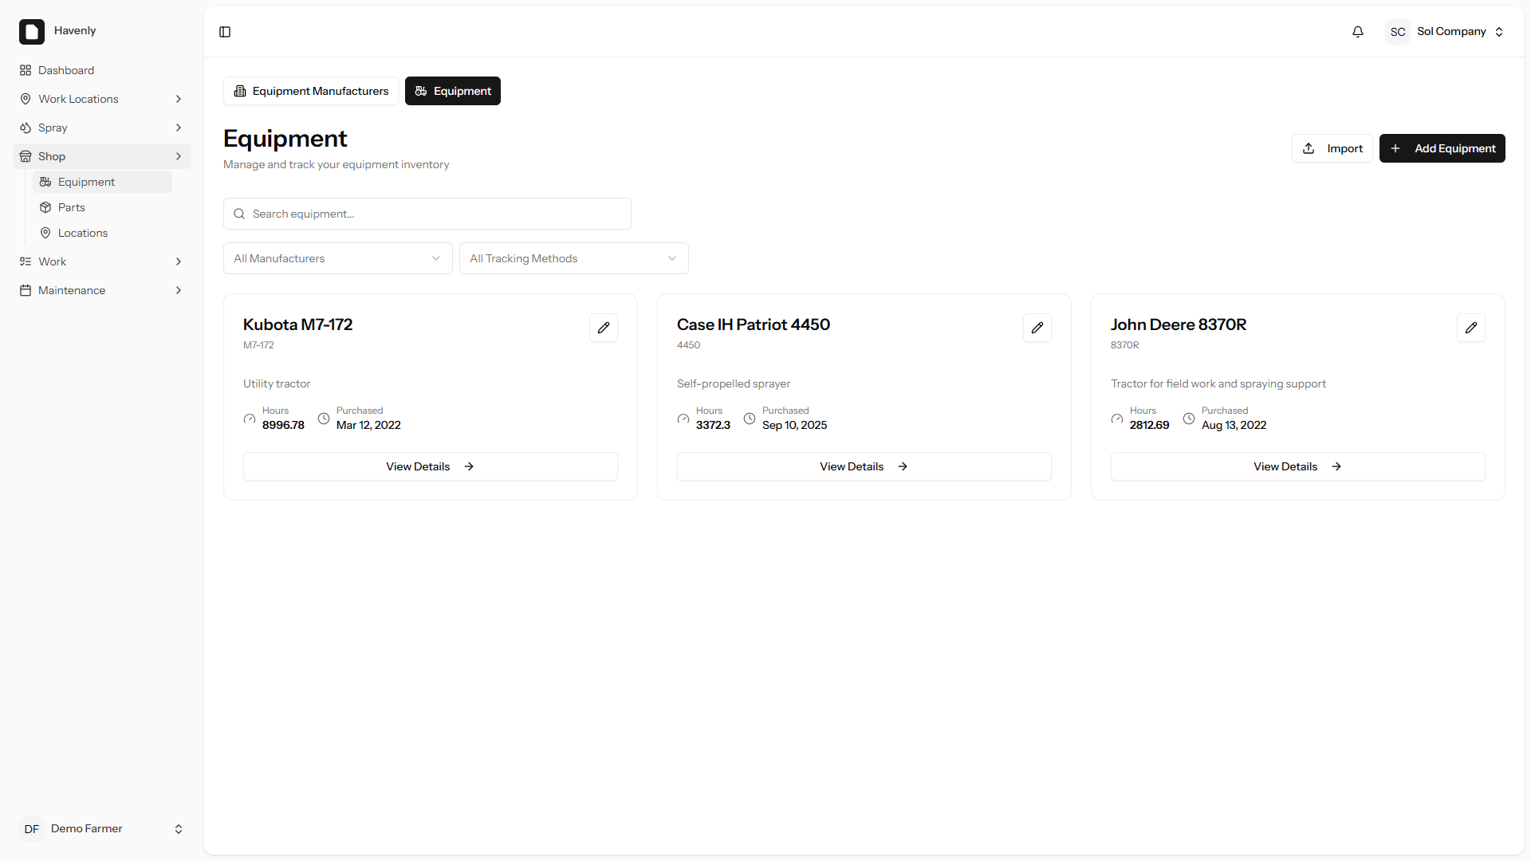The width and height of the screenshot is (1531, 861).
Task: View details for Case IH Patriot 4450
Action: tap(864, 466)
